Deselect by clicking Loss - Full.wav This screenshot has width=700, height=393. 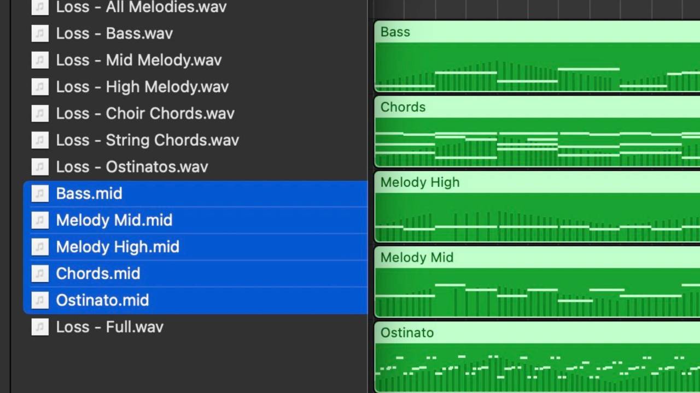click(109, 327)
